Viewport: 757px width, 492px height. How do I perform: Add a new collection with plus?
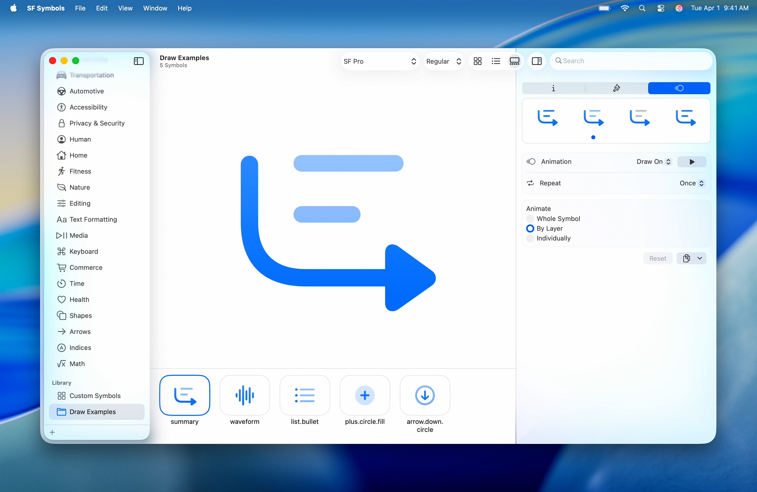point(53,432)
